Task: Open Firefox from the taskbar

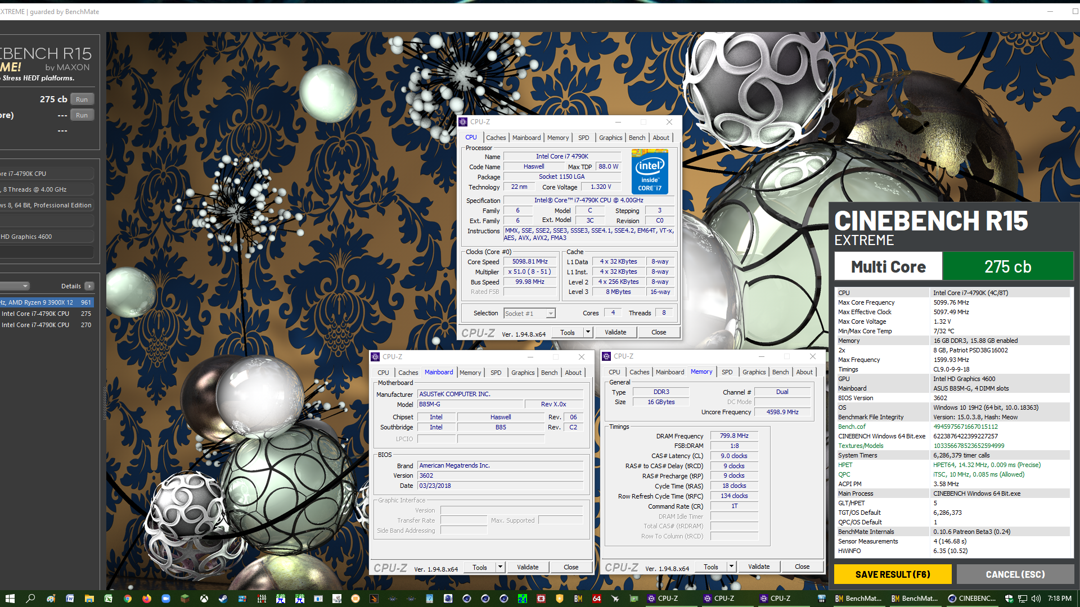Action: 147,599
